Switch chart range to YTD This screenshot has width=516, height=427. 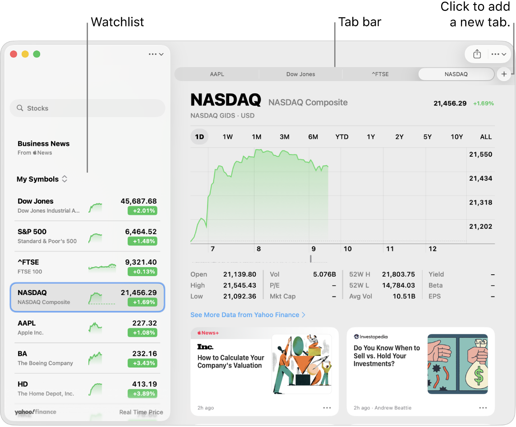[342, 136]
